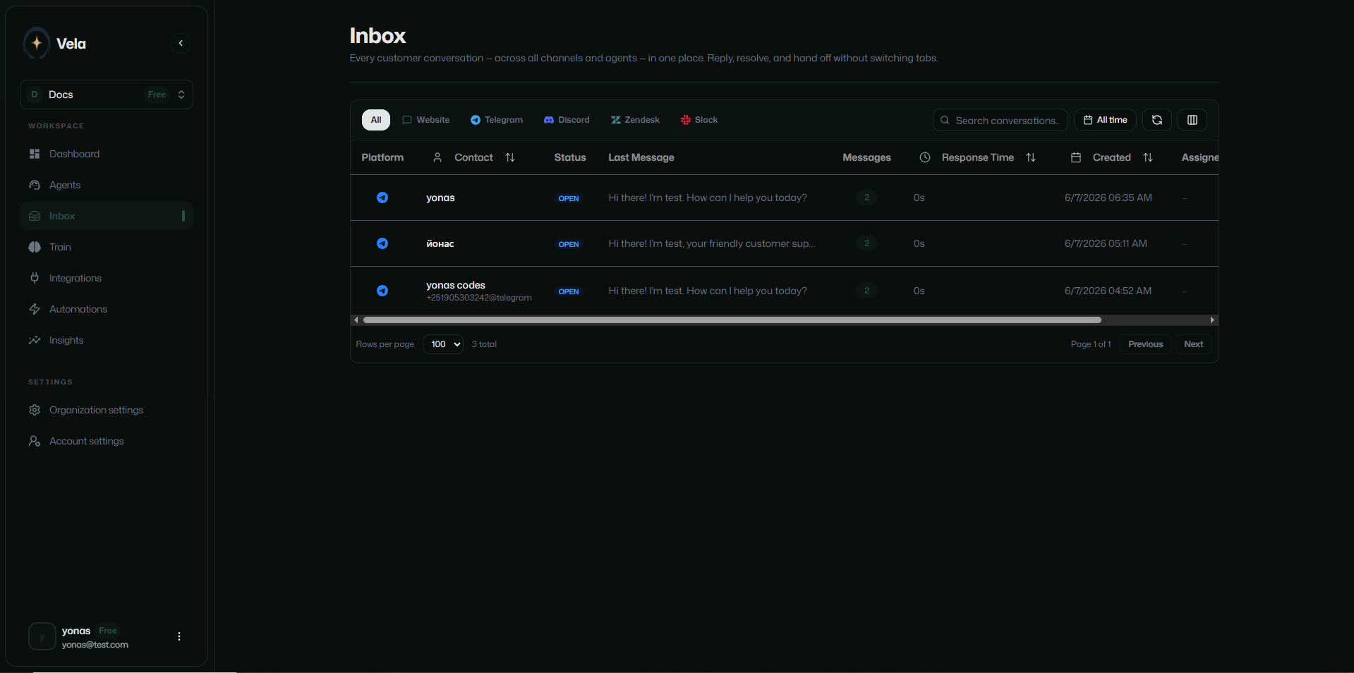Screen dimensions: 1354x673
Task: Open user menu with three dots icon
Action: (x=179, y=636)
